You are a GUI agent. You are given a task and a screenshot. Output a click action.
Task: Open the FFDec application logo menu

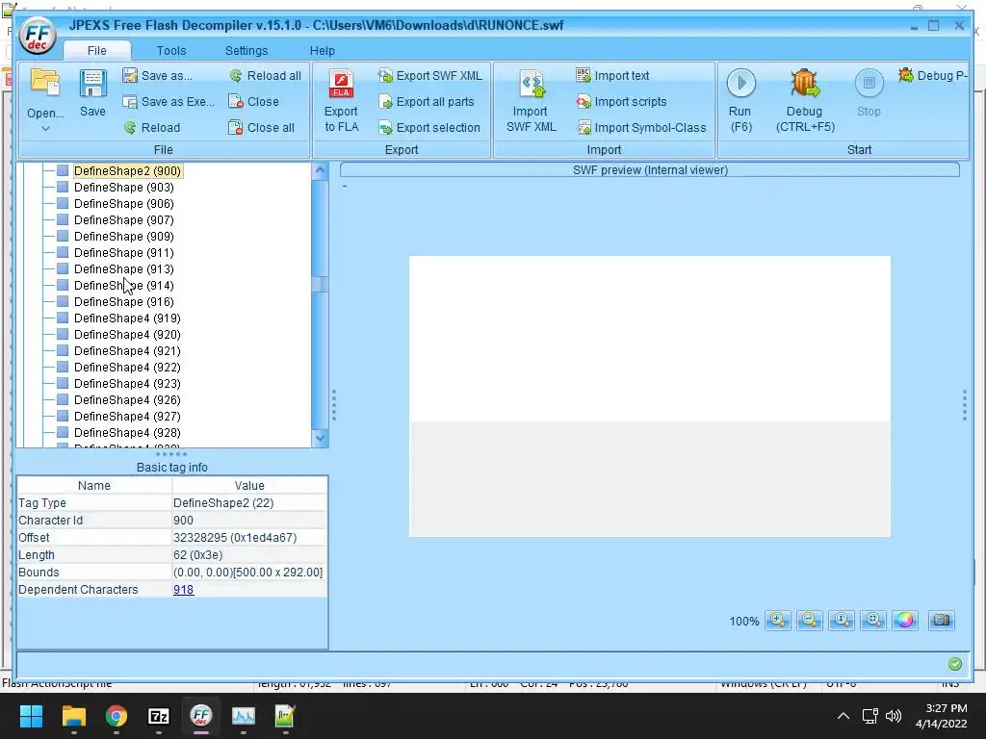coord(38,36)
